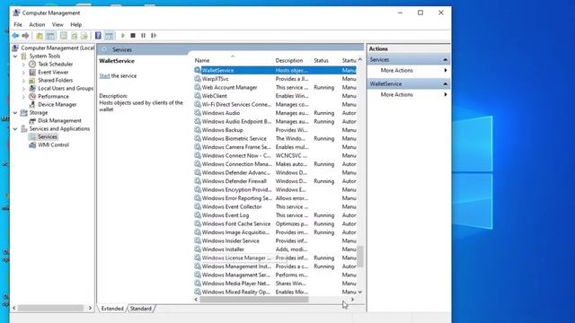Image resolution: width=575 pixels, height=323 pixels.
Task: Expand the Local Users and Groups node
Action: click(23, 88)
